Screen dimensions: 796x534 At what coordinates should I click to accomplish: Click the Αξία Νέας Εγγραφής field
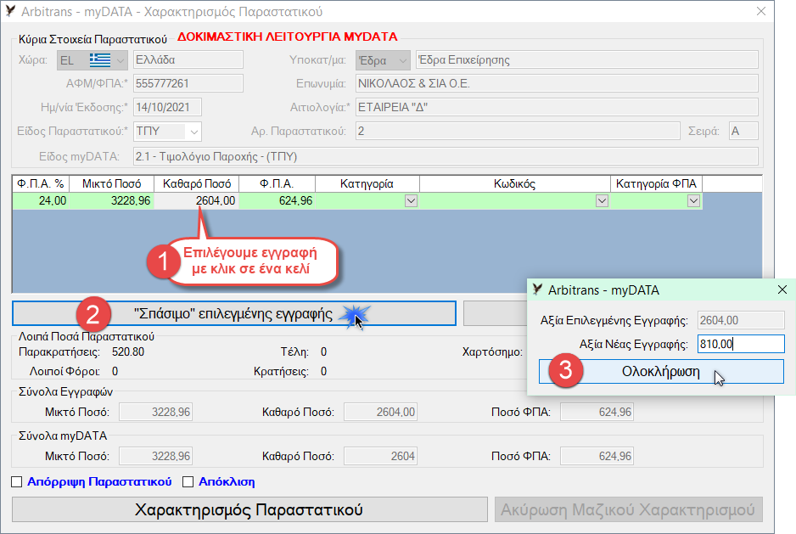tap(741, 344)
